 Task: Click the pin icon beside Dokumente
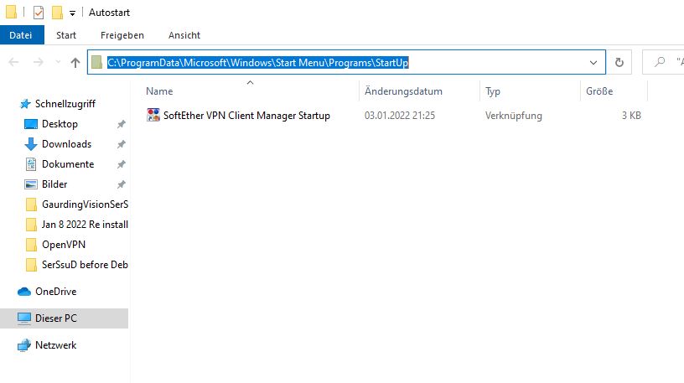click(x=122, y=164)
